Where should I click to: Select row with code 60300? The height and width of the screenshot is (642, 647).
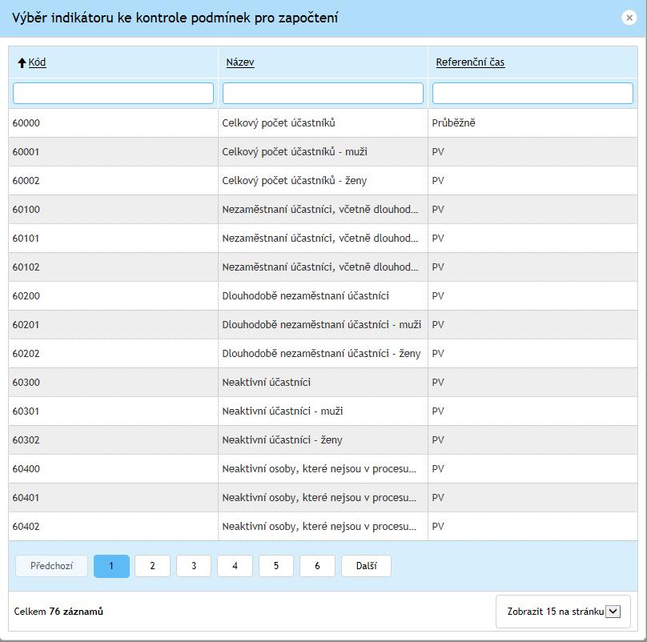pyautogui.click(x=323, y=383)
